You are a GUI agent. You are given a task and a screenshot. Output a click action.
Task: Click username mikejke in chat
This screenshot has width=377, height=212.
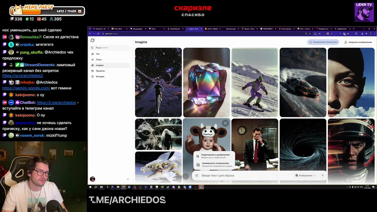[27, 82]
